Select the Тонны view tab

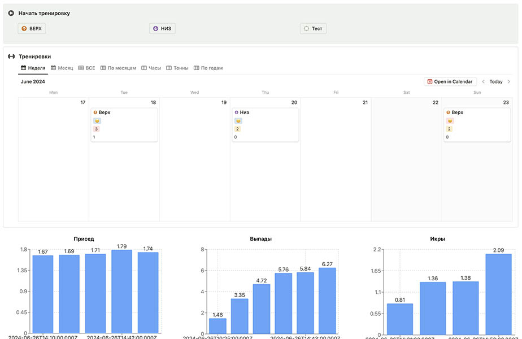177,68
